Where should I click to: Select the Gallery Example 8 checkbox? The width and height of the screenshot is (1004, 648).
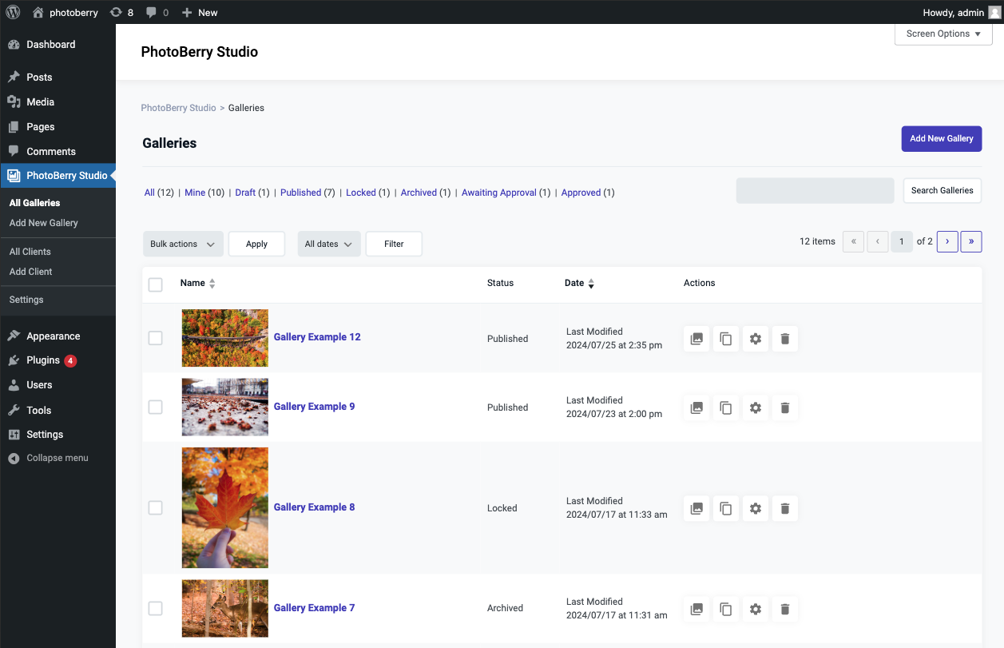click(156, 507)
